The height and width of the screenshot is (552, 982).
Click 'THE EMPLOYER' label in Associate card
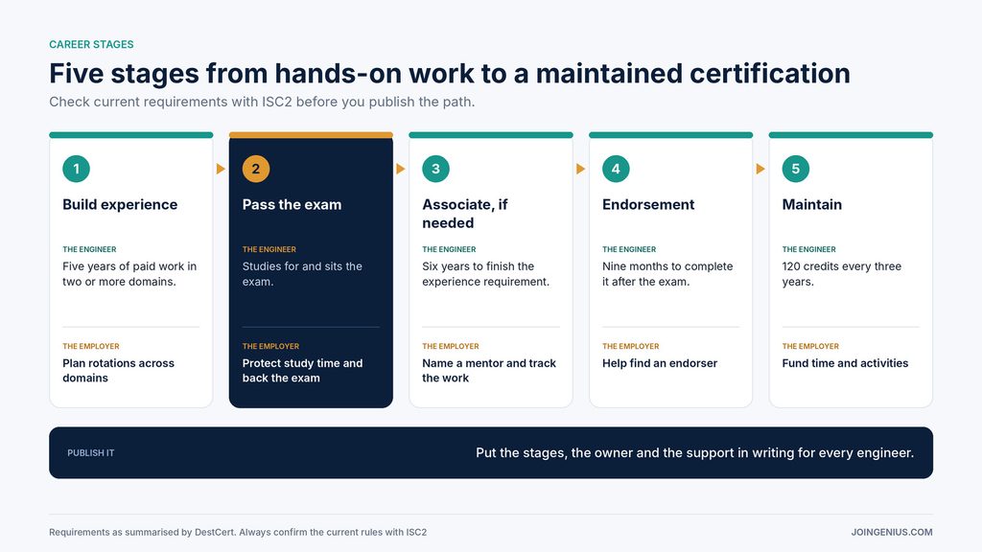(451, 346)
